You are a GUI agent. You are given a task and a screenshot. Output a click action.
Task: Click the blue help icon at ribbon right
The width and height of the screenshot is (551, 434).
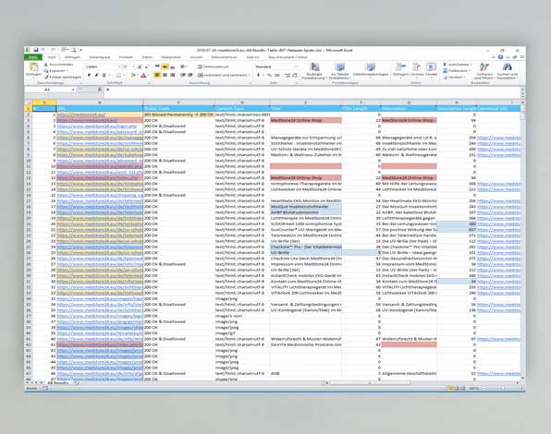(500, 57)
